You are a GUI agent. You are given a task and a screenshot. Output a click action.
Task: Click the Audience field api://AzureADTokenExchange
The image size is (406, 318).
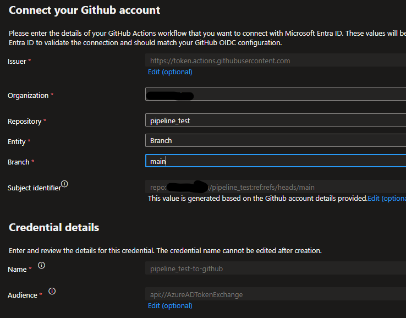tap(276, 294)
